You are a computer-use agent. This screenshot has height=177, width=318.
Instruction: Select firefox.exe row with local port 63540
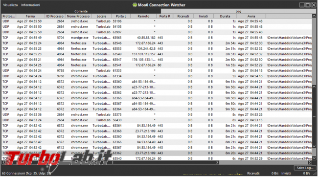(157, 158)
